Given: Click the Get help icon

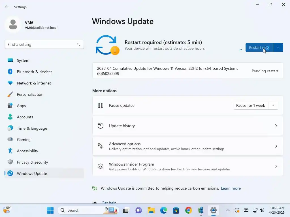Looking at the screenshot, I should point(95,202).
